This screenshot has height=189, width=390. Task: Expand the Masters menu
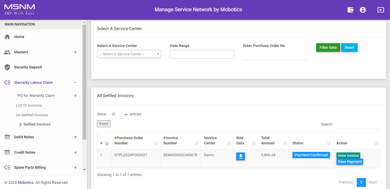click(x=75, y=52)
